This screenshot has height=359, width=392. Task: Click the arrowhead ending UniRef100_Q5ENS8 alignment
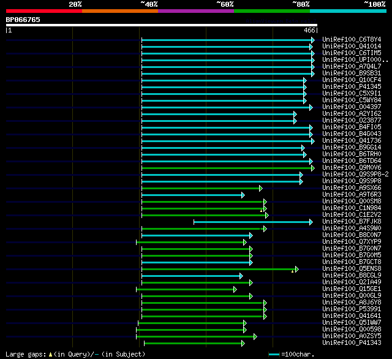[x=296, y=270]
